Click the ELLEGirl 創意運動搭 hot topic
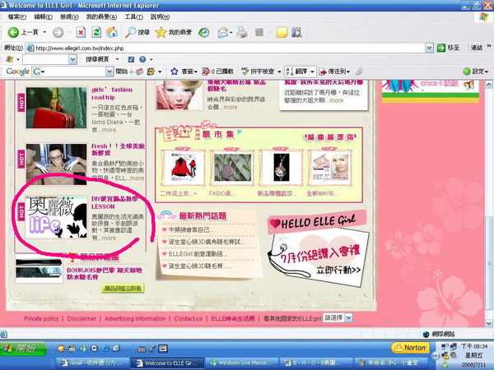The image size is (494, 370). click(x=198, y=254)
